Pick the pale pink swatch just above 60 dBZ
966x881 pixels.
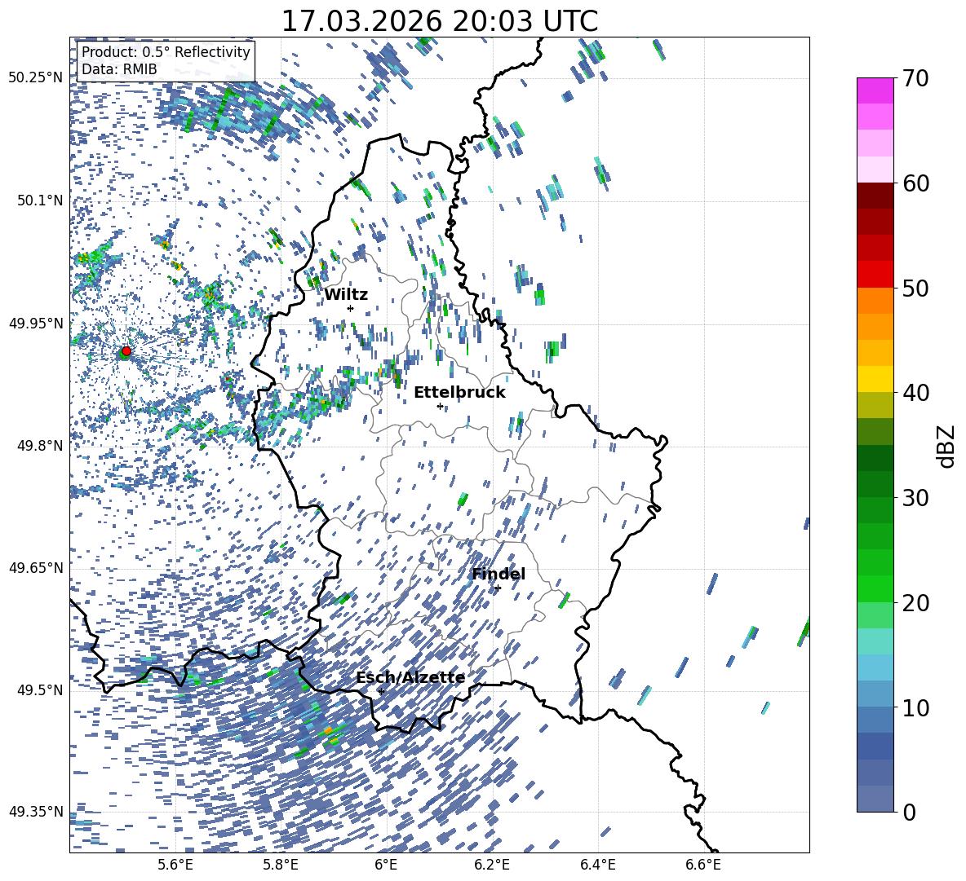pos(875,169)
